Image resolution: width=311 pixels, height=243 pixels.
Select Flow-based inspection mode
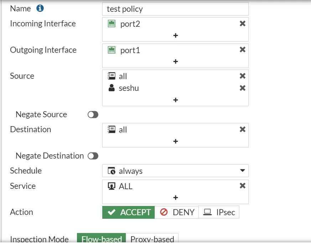[102, 238]
